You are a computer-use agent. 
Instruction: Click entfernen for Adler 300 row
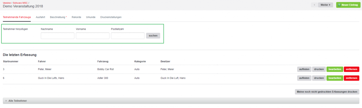(352, 78)
